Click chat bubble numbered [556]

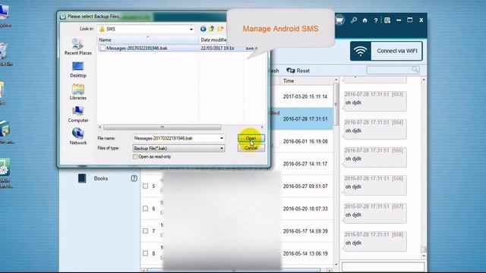[x=375, y=185]
